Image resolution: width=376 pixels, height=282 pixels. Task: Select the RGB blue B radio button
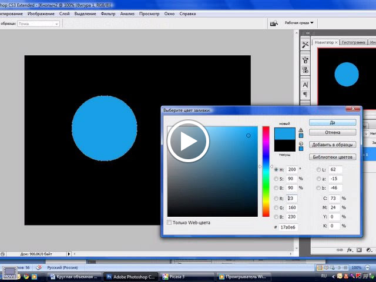click(x=276, y=217)
